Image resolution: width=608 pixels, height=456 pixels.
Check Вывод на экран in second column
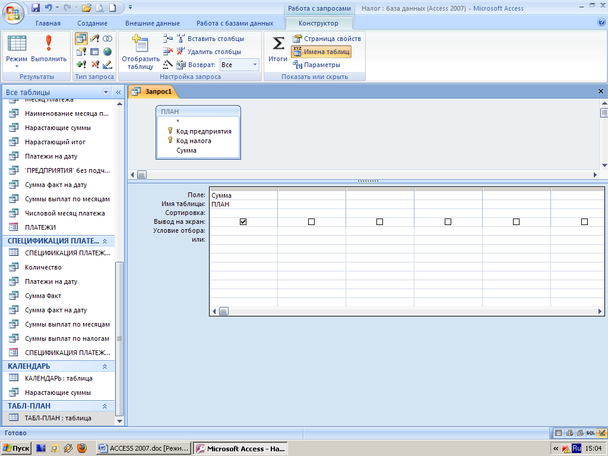tap(311, 222)
